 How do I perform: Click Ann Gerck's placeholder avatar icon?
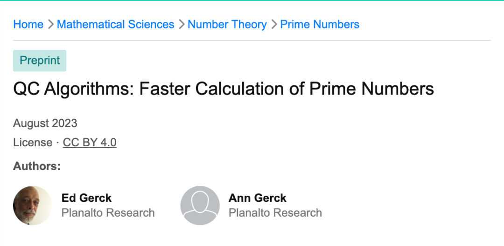pos(200,205)
